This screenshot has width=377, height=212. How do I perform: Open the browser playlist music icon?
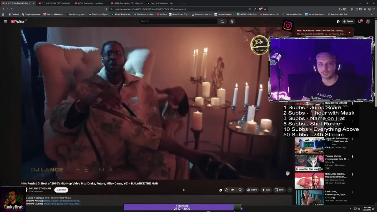(x=352, y=9)
